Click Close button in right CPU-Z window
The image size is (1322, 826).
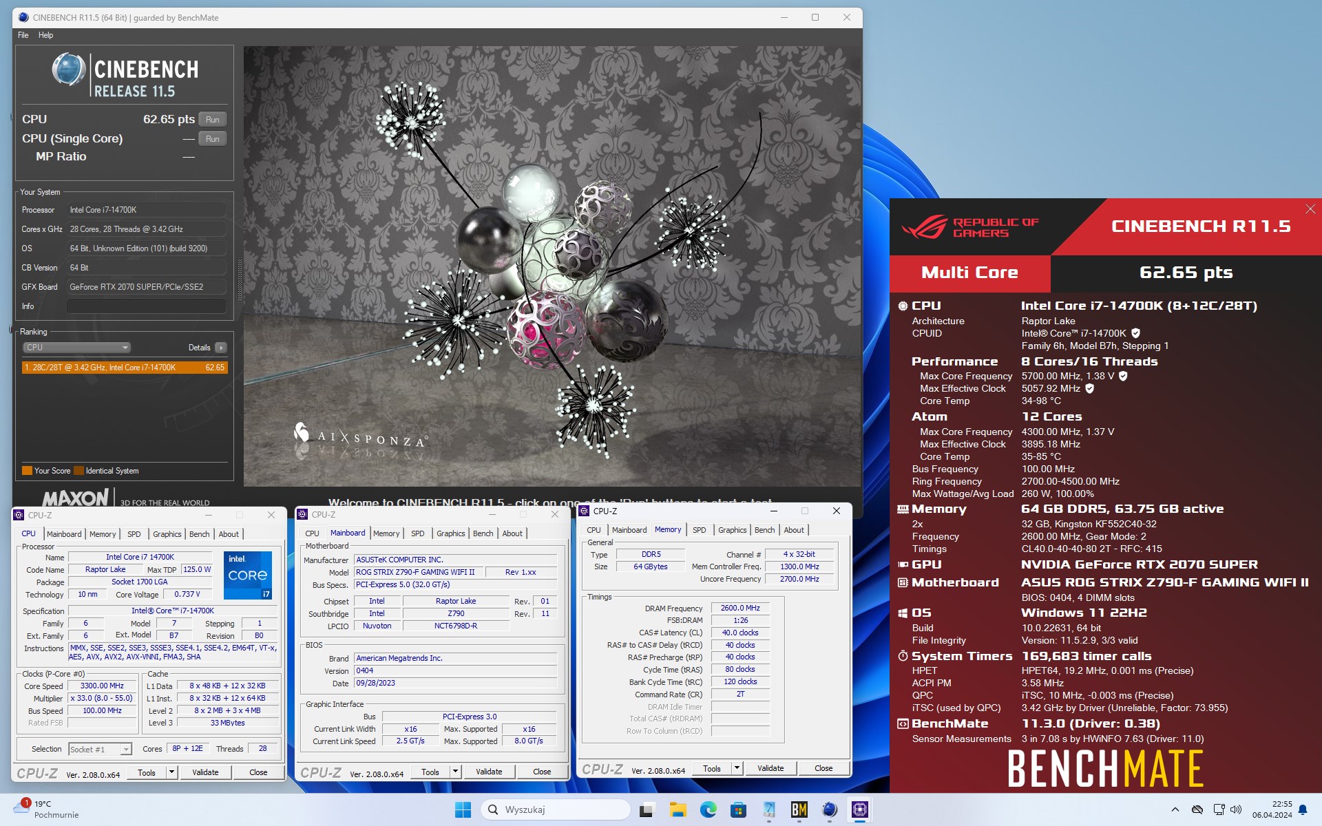point(823,768)
